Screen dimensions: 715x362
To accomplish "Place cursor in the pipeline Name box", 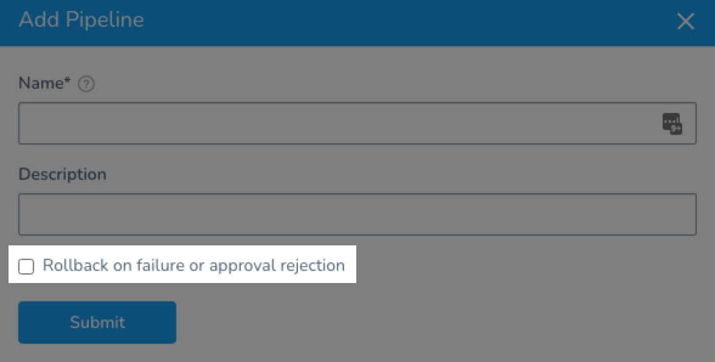I will (x=357, y=123).
